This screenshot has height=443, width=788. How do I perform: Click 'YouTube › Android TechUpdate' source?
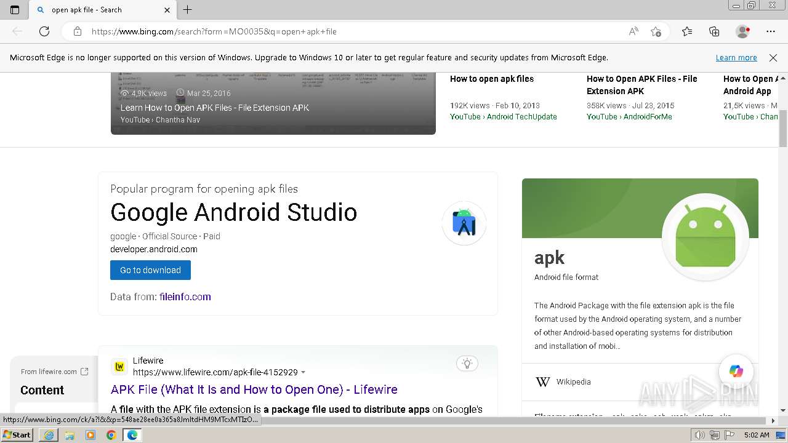click(504, 117)
